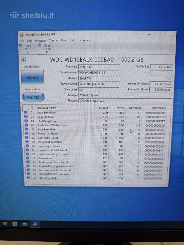Image resolution: width=184 pixels, height=245 pixels.
Task: Open the Function menu
Action: (x=40, y=41)
